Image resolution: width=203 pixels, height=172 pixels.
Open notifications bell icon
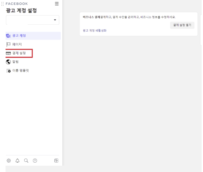(17, 161)
